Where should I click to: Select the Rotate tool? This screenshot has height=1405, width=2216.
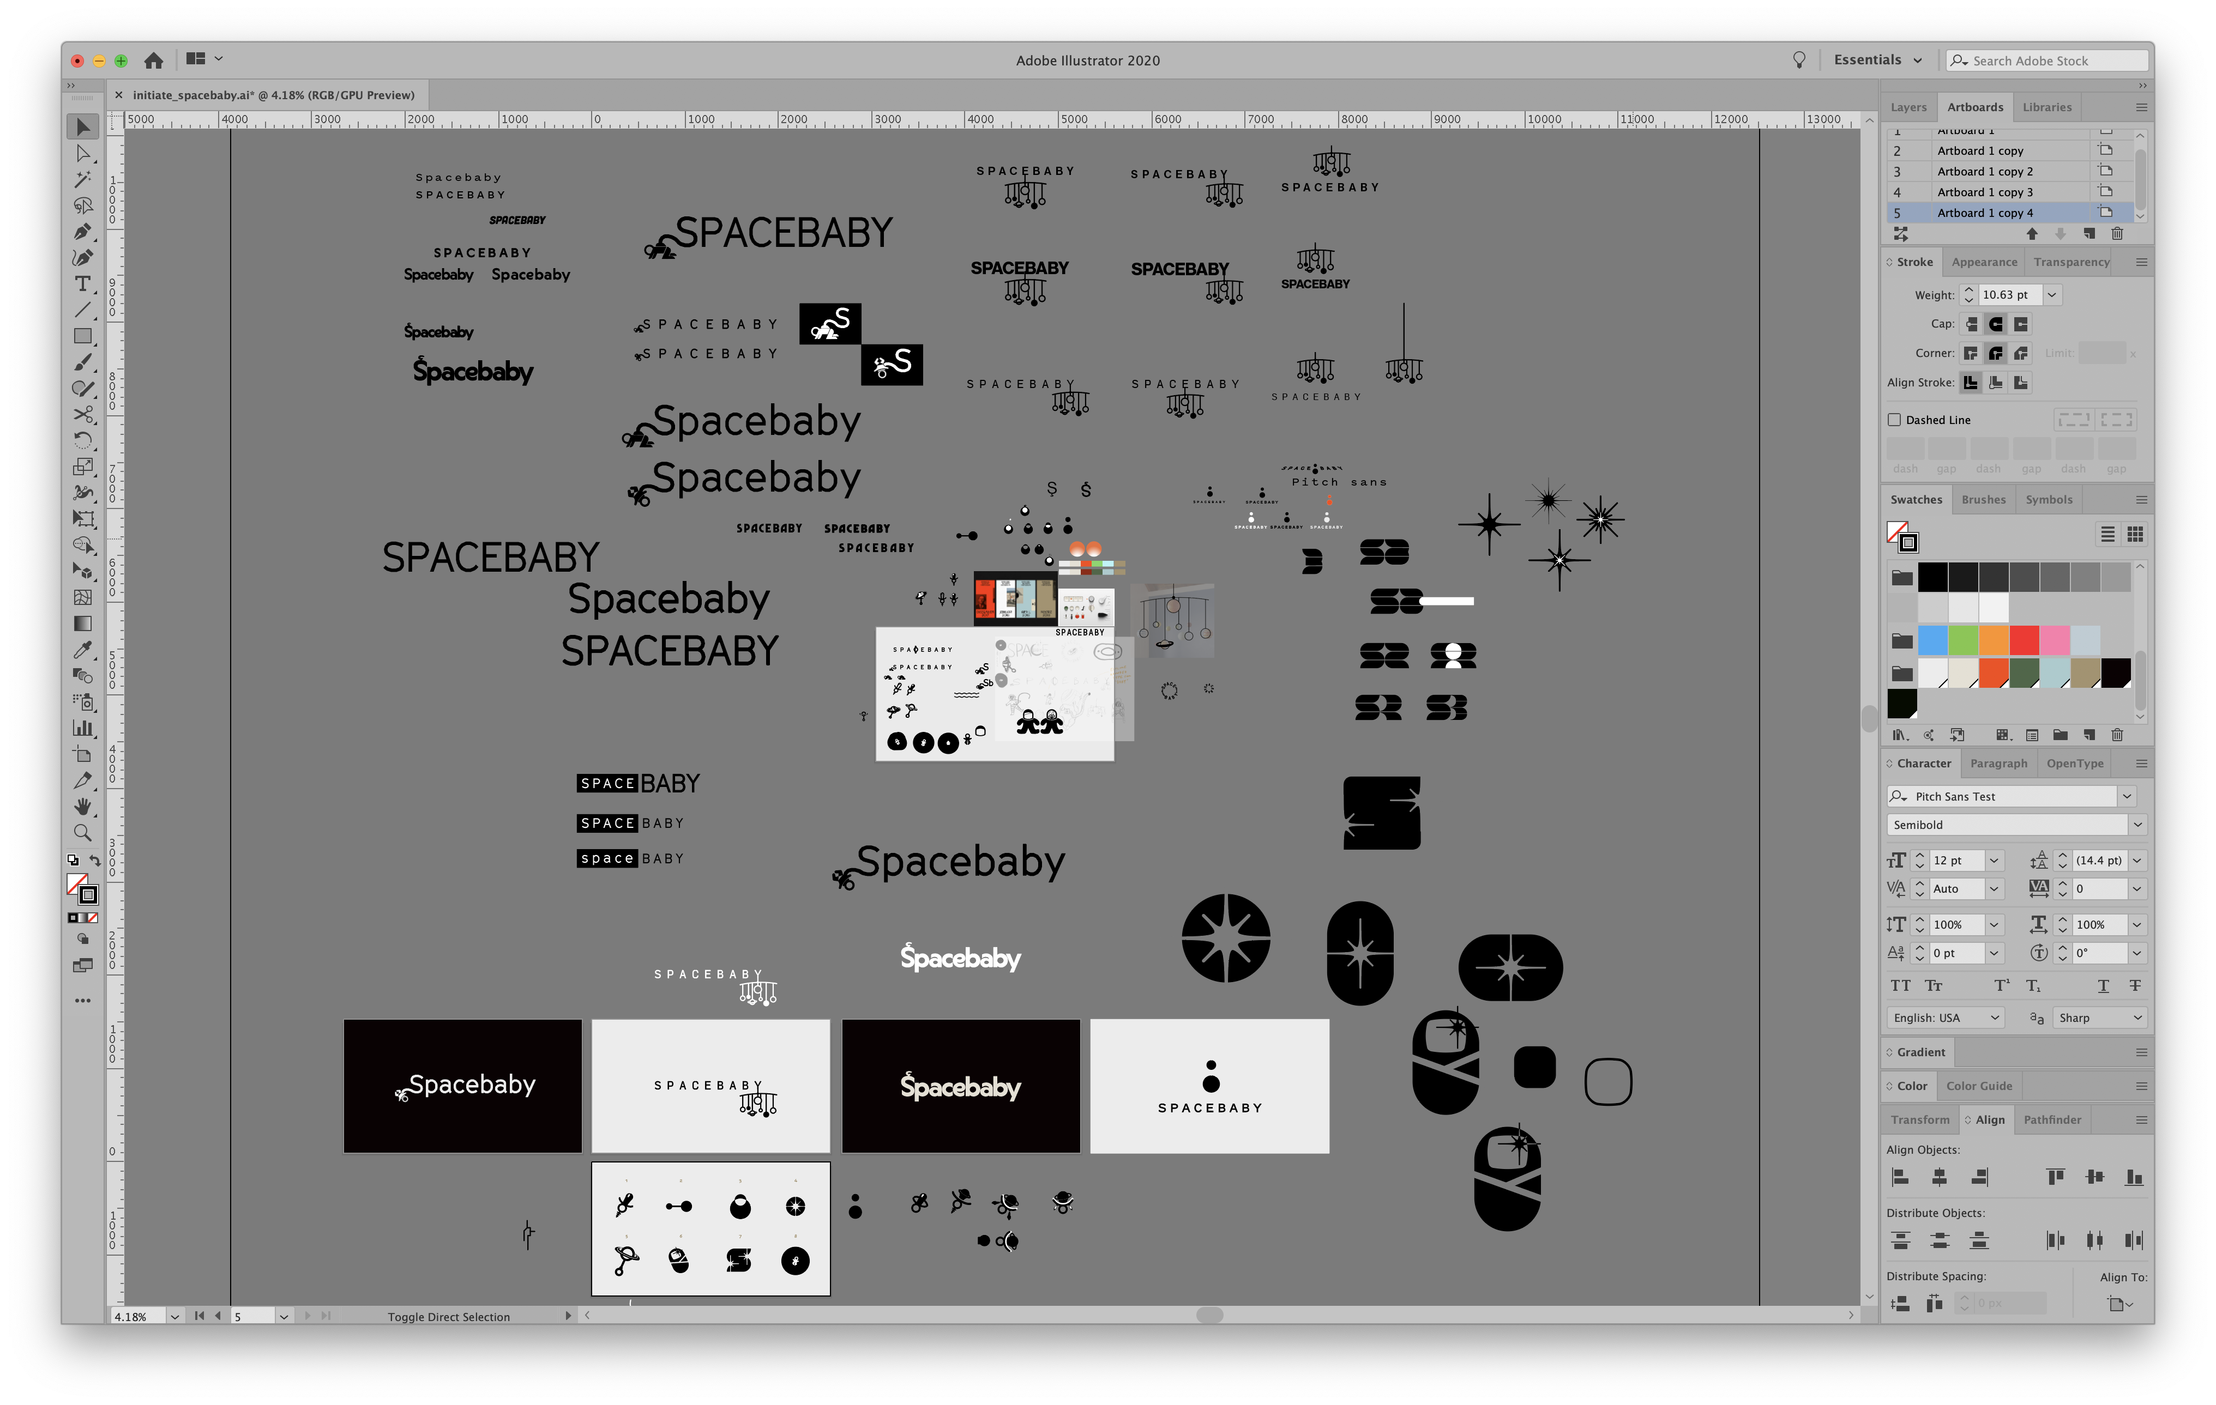click(83, 440)
